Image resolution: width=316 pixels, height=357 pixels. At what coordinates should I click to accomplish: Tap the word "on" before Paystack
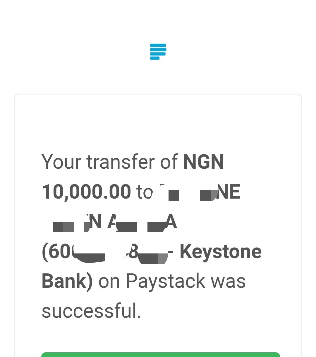coord(109,282)
